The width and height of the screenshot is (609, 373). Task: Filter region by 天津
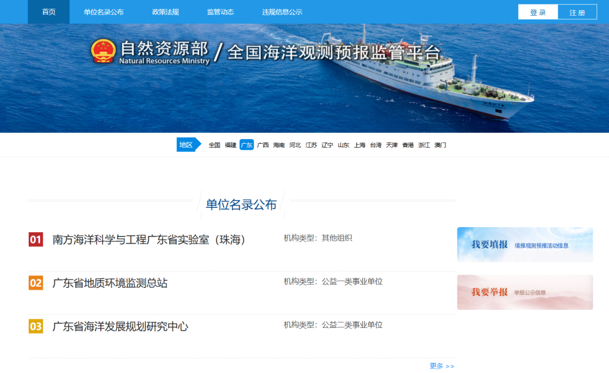(392, 145)
